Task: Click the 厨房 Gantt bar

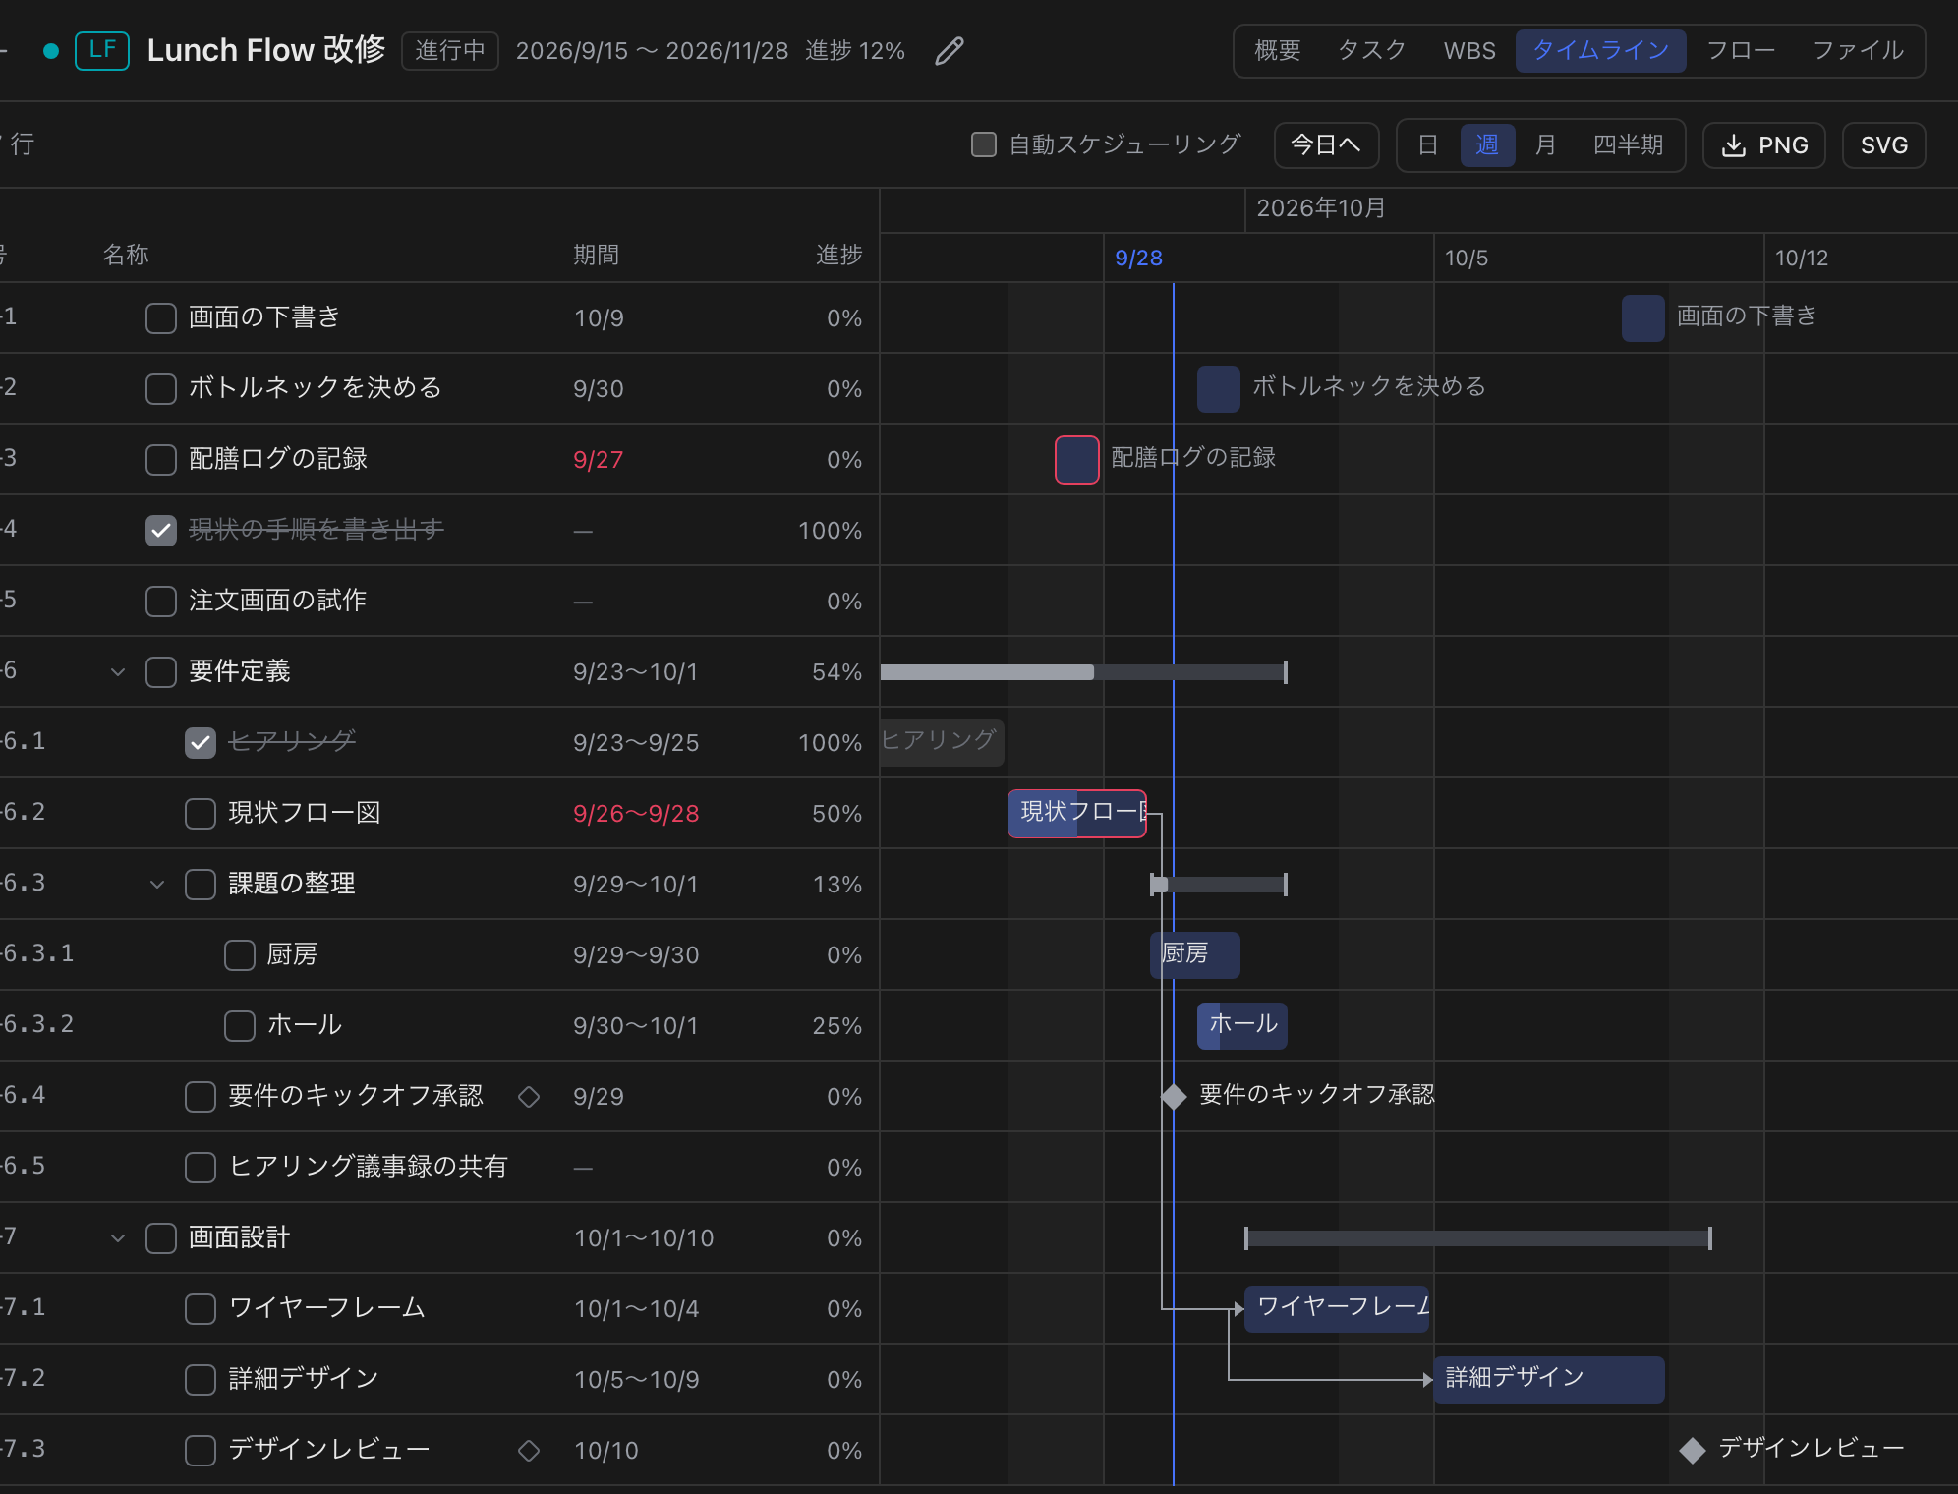Action: click(x=1195, y=955)
